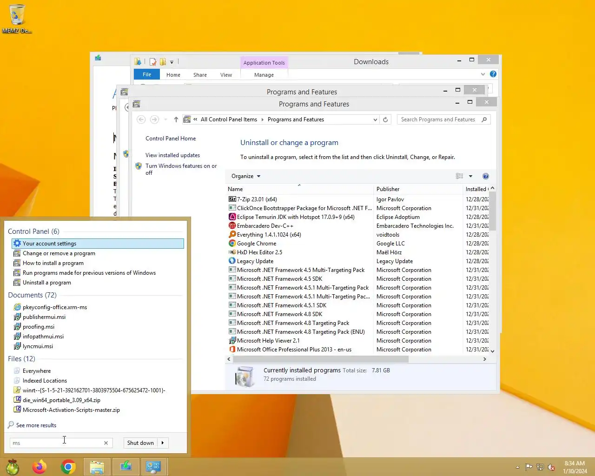Open Uninstall a program search result
The width and height of the screenshot is (595, 476).
[46, 283]
